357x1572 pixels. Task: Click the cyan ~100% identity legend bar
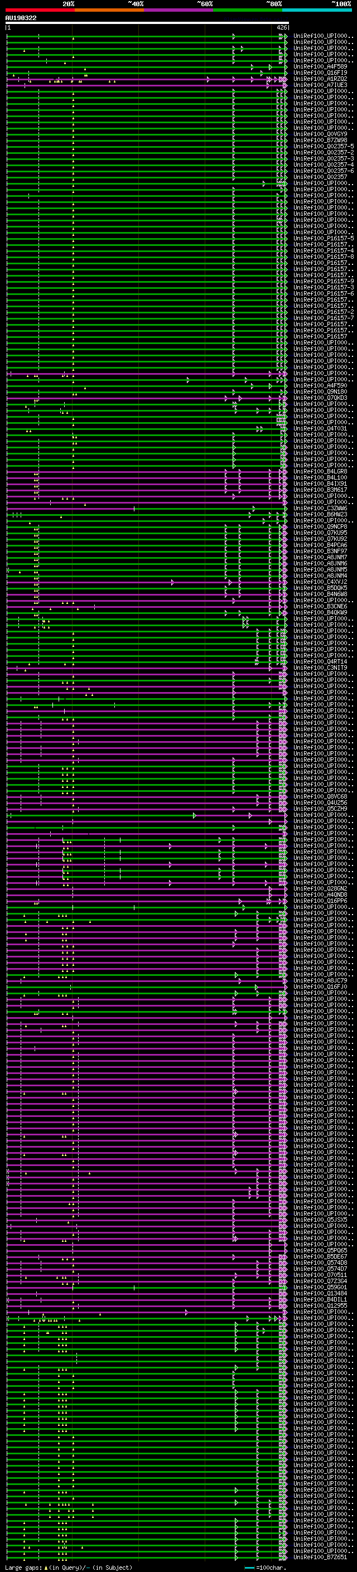pyautogui.click(x=317, y=10)
